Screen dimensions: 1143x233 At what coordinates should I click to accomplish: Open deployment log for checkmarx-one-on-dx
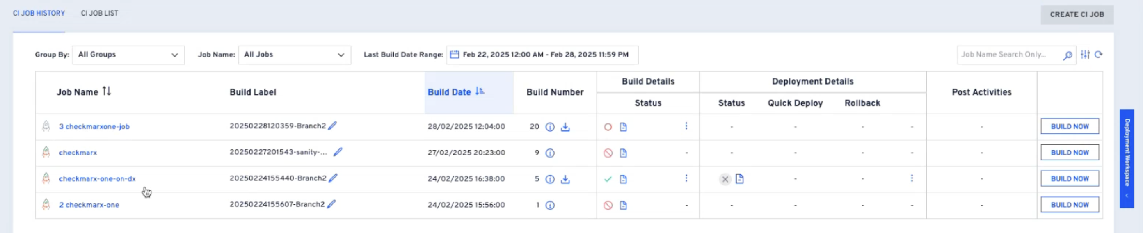point(739,179)
